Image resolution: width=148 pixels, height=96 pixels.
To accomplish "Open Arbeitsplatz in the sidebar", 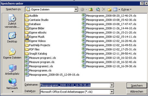I will tap(12, 70).
